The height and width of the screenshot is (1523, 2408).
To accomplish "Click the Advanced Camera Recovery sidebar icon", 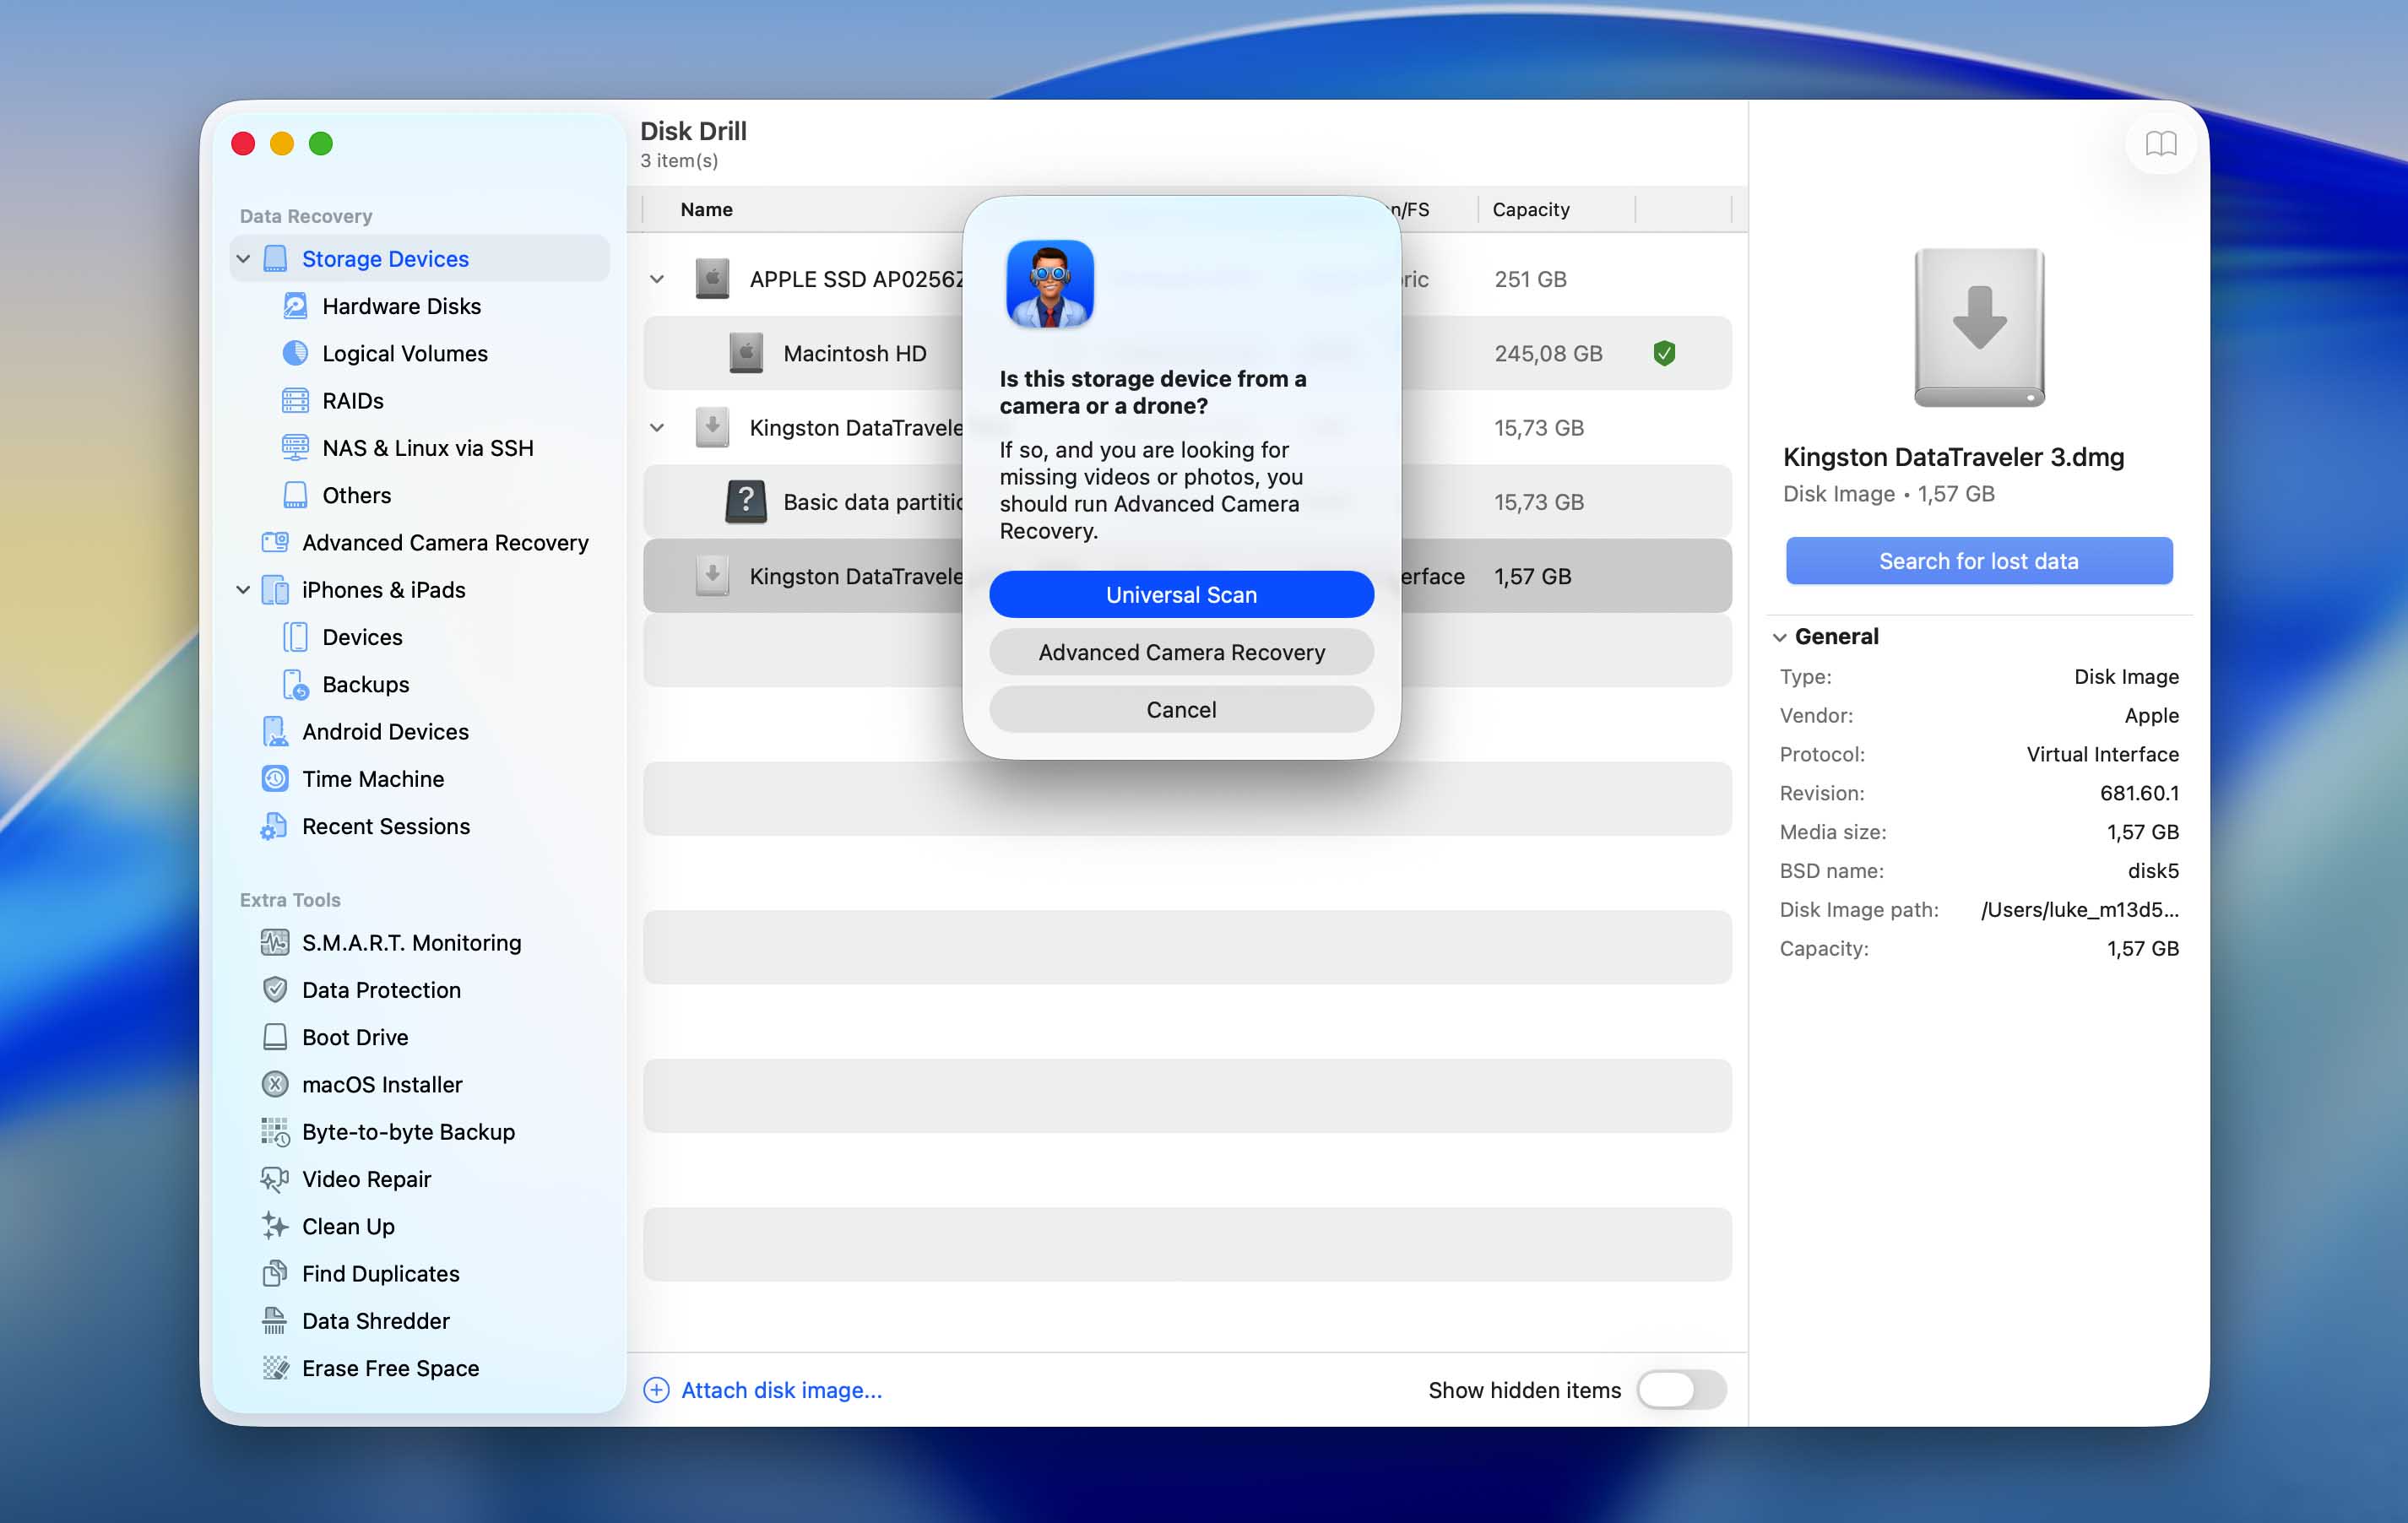I will [275, 542].
